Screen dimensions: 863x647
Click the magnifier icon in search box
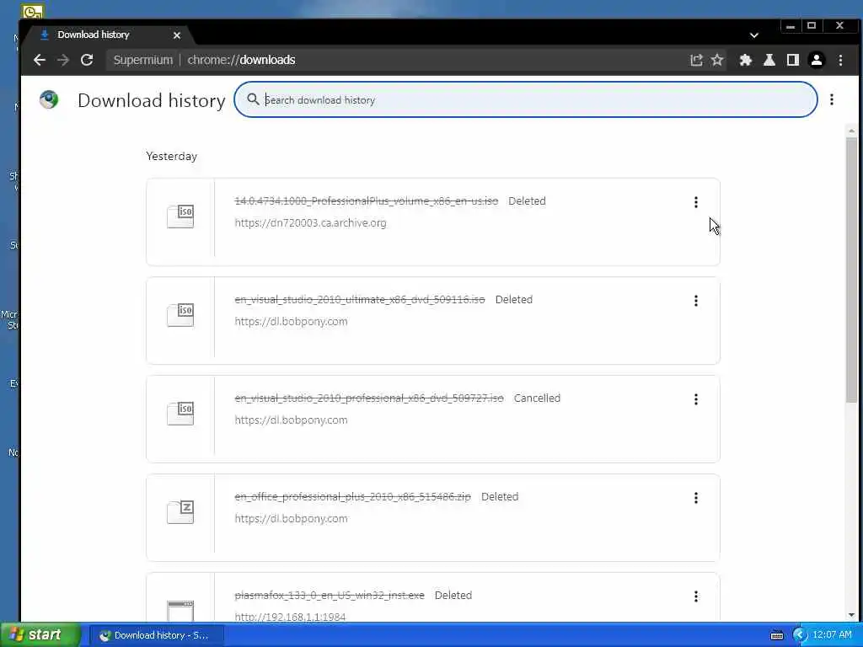pyautogui.click(x=253, y=99)
